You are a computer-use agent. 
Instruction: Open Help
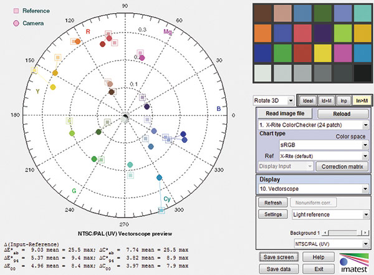pyautogui.click(x=319, y=257)
